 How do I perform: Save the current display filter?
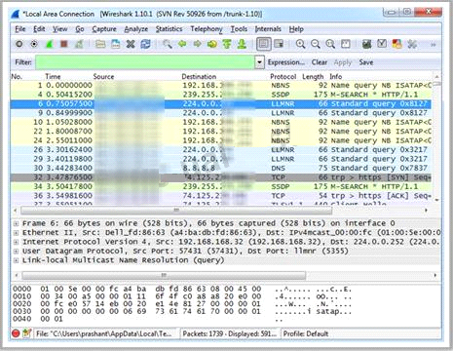(x=366, y=62)
